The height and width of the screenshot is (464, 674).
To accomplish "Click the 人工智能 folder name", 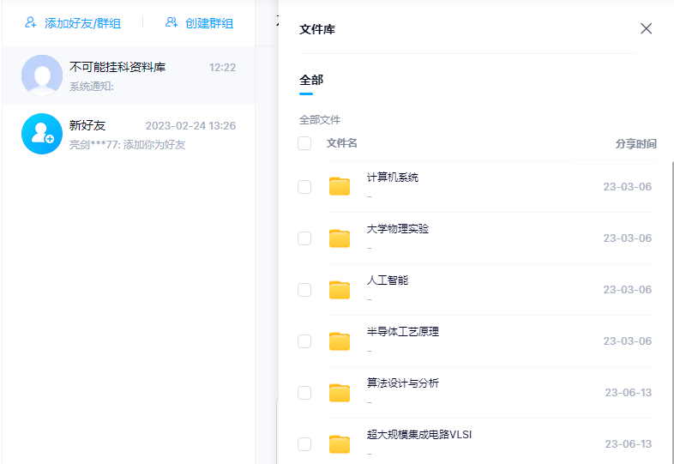I will [388, 280].
